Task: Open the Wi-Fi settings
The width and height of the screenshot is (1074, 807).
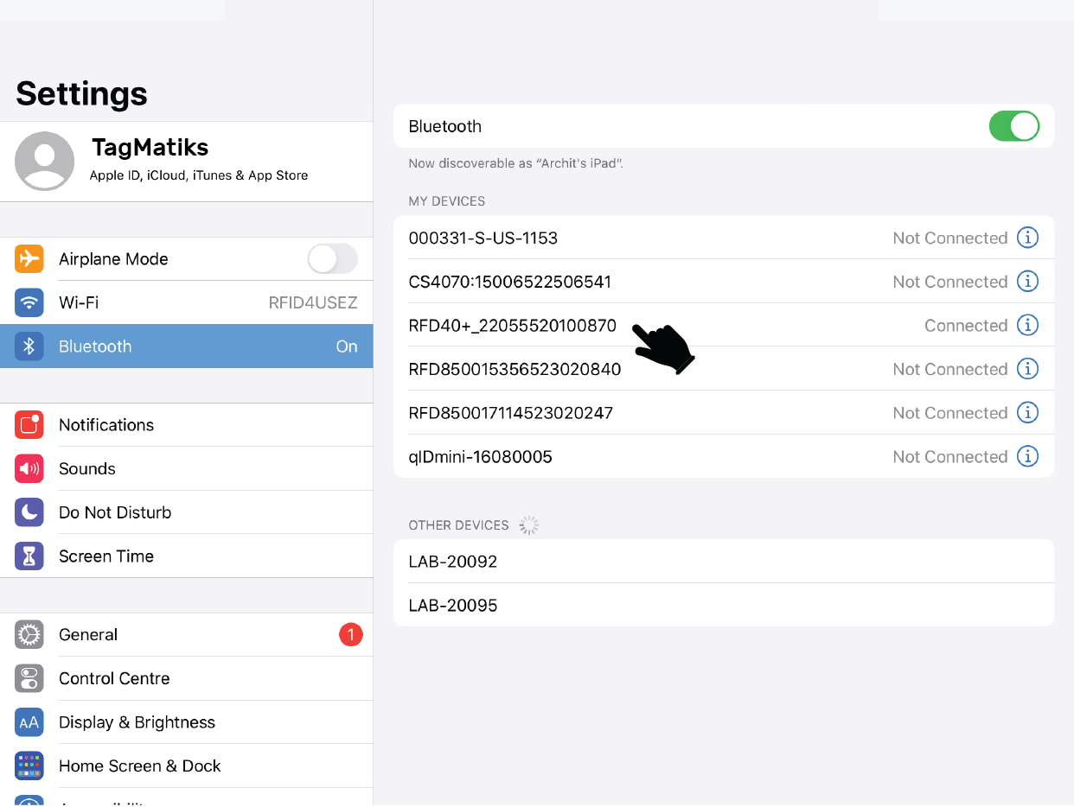Action: pos(186,302)
